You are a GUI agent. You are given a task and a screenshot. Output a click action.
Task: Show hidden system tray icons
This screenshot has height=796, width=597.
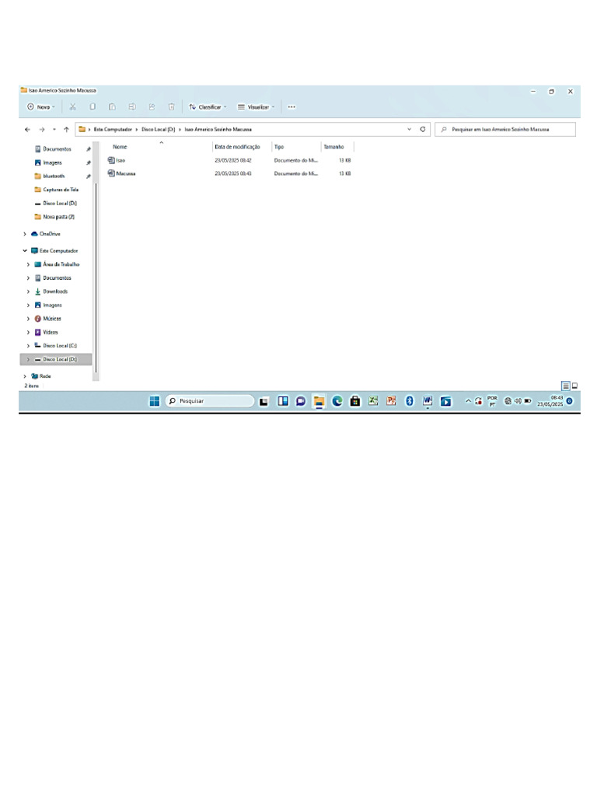tap(468, 402)
